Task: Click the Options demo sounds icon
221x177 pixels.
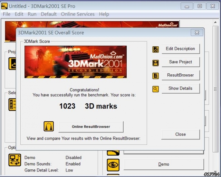Action: click(x=15, y=160)
